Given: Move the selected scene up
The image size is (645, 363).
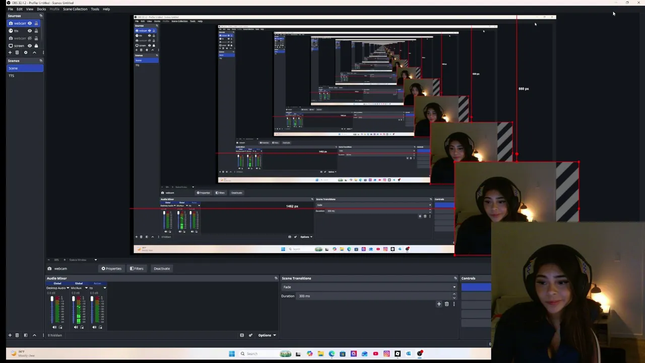Looking at the screenshot, I should [34, 335].
